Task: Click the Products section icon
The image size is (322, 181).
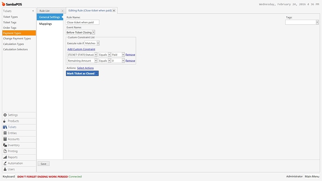Action: click(x=5, y=121)
